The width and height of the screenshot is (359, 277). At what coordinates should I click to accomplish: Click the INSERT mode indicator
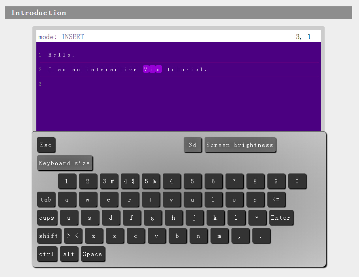[x=73, y=36]
